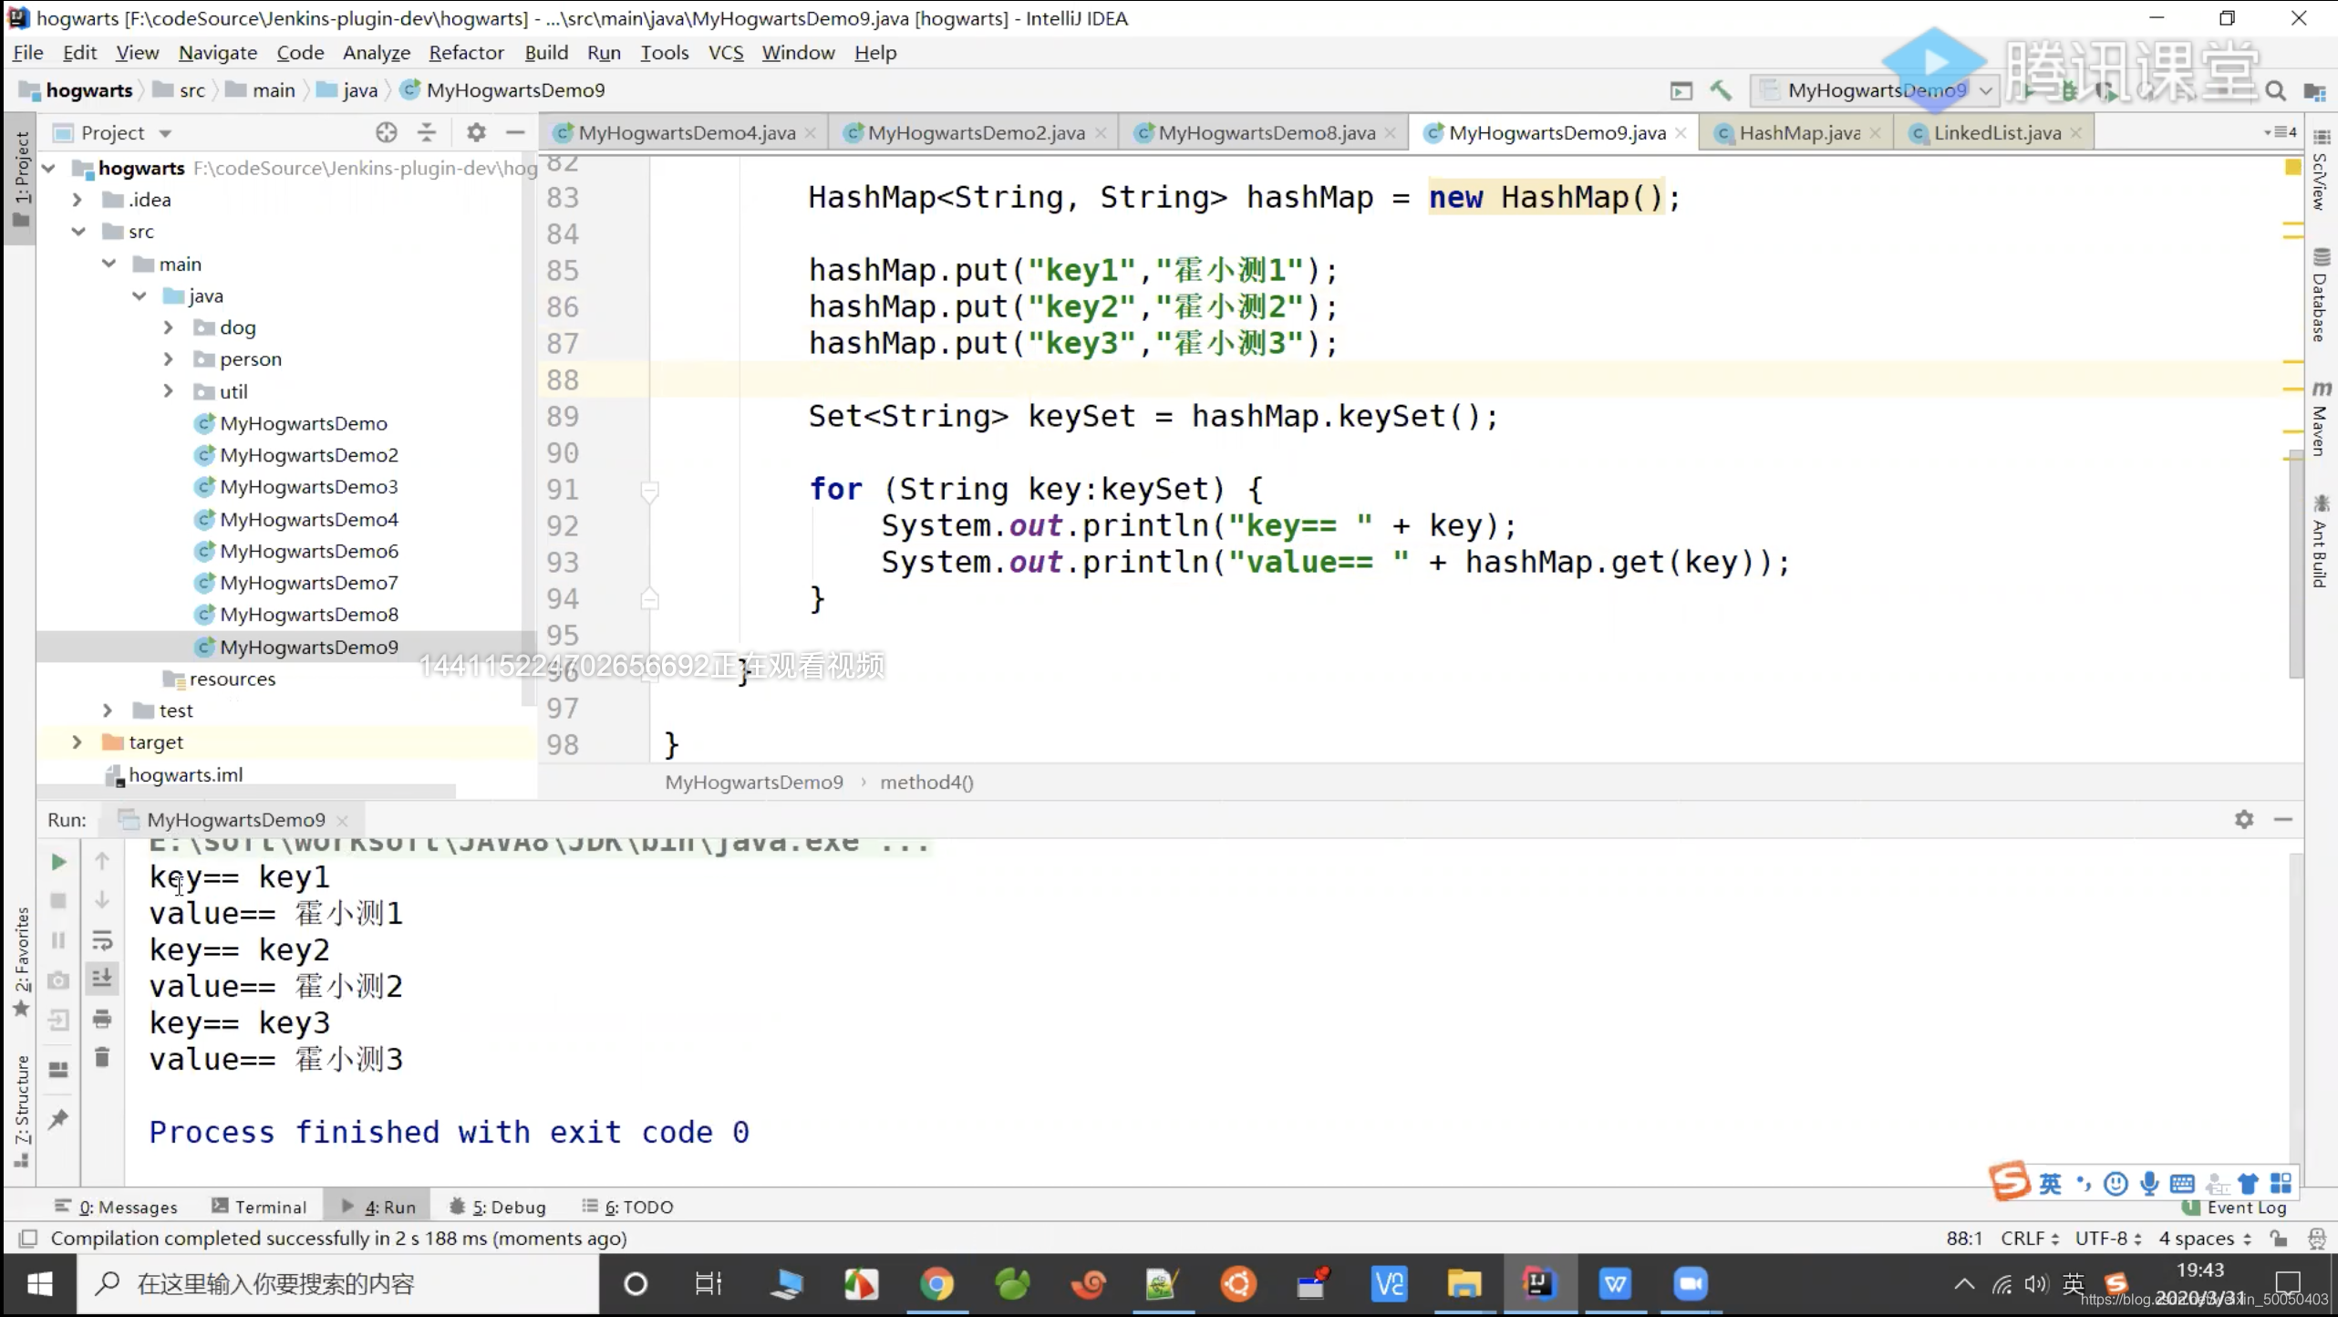
Task: Open the Maven tool window
Action: [x=2321, y=419]
